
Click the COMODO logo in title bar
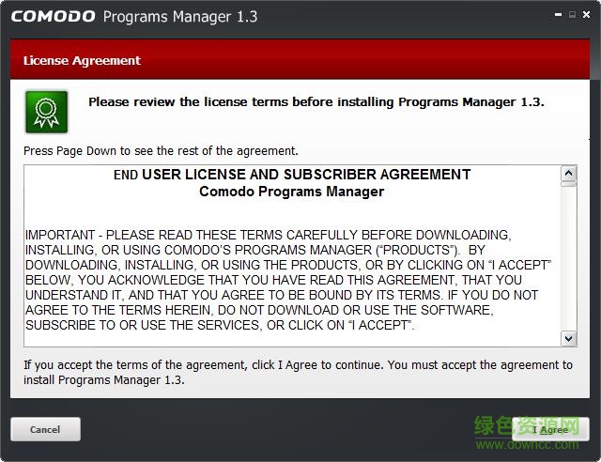pyautogui.click(x=53, y=17)
